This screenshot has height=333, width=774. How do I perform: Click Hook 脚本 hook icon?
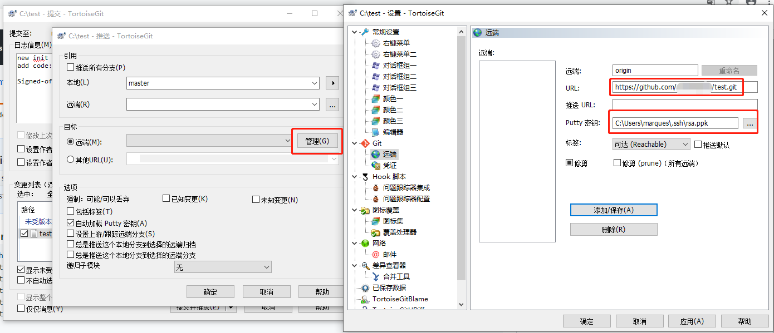(x=365, y=176)
